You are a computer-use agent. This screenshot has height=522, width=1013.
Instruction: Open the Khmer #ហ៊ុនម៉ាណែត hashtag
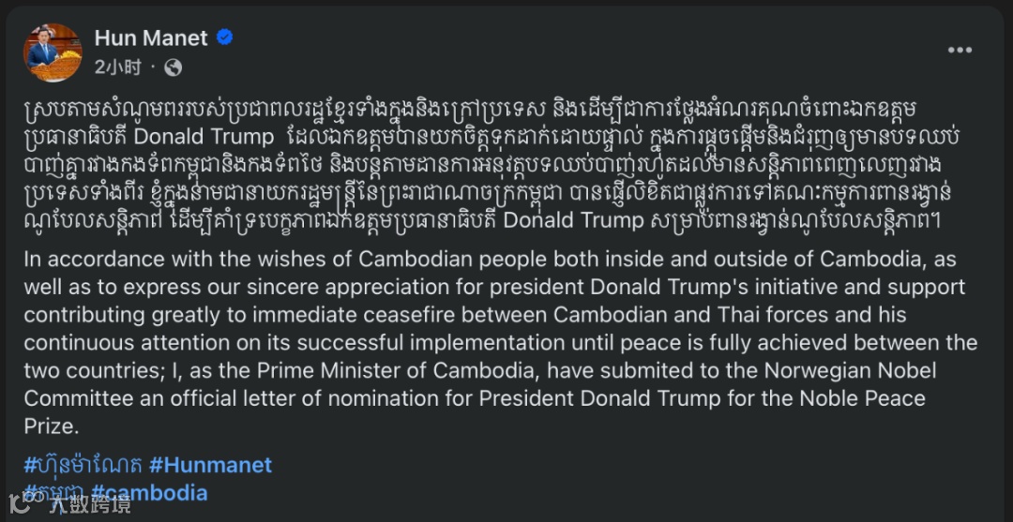pyautogui.click(x=83, y=465)
